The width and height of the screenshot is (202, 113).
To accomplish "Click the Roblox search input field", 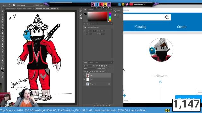I will coord(143,17).
